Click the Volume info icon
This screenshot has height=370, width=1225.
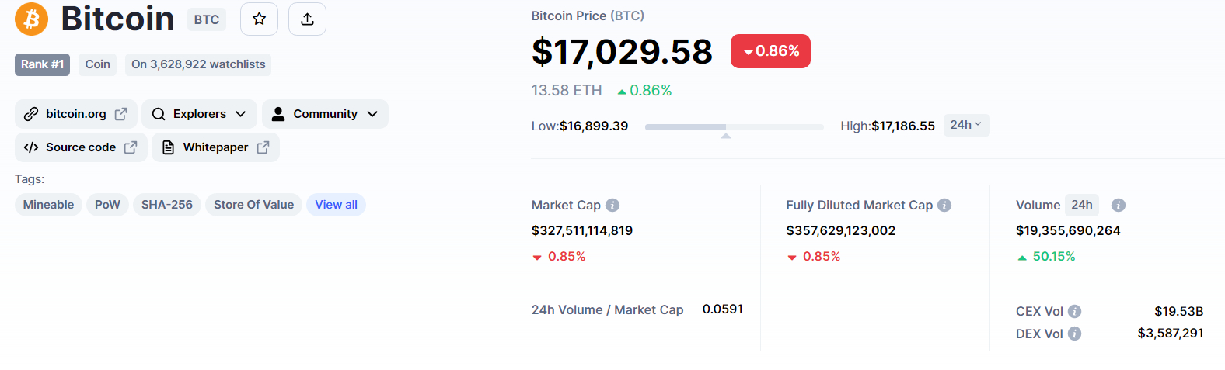pyautogui.click(x=1119, y=205)
